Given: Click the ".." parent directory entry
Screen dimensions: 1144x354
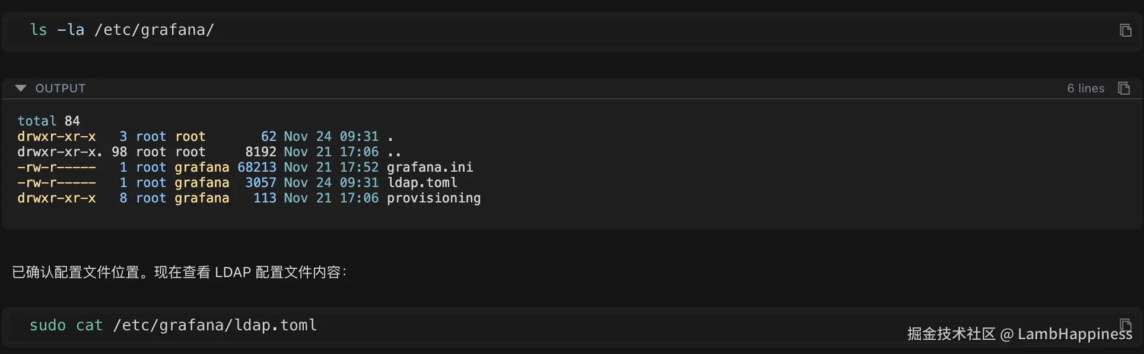Looking at the screenshot, I should 394,152.
